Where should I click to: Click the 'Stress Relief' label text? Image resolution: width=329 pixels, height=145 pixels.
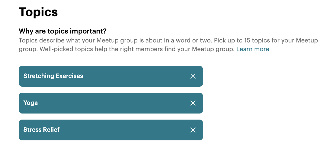[x=41, y=130]
